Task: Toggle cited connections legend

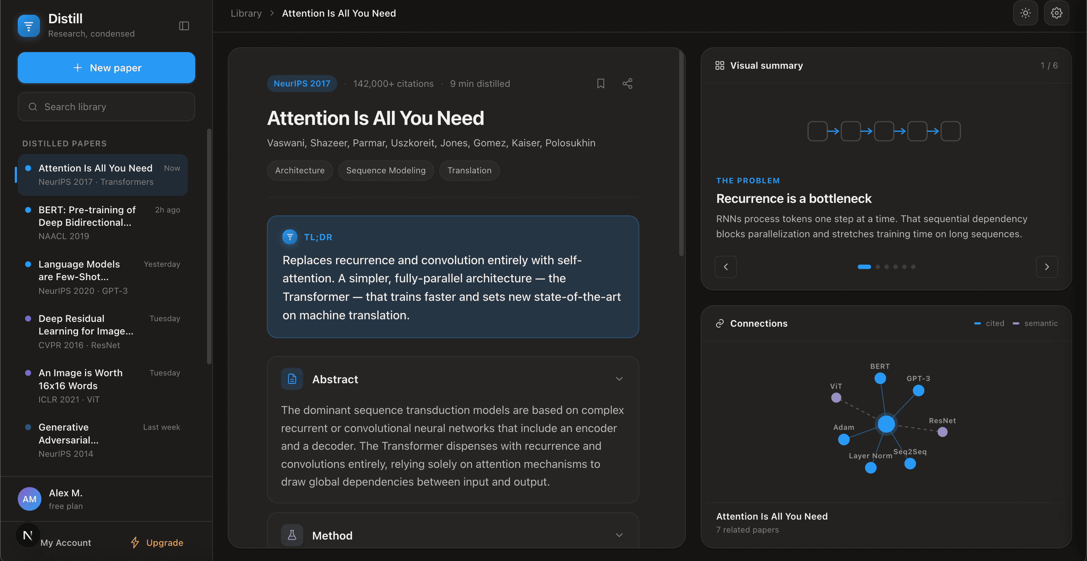Action: (x=989, y=323)
